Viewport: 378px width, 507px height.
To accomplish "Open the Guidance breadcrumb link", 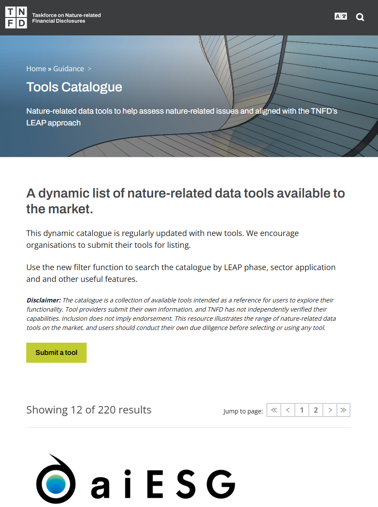I will tap(68, 69).
